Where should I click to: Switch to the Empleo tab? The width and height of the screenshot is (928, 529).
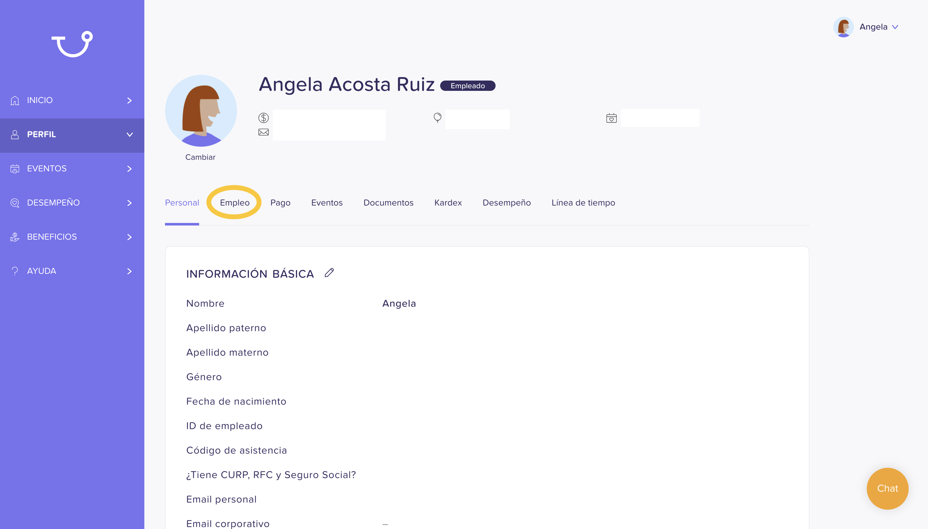235,203
